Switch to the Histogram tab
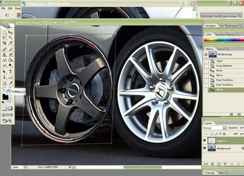 coord(233,26)
